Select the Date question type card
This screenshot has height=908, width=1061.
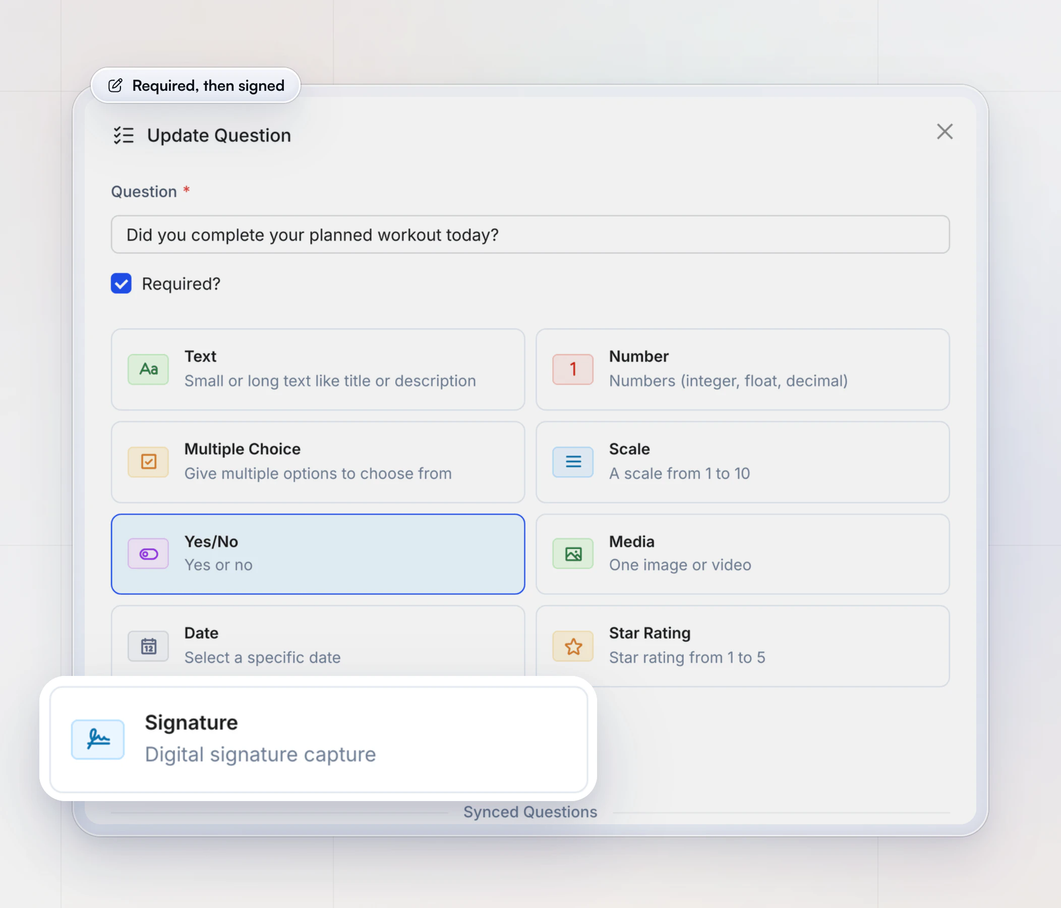[318, 641]
